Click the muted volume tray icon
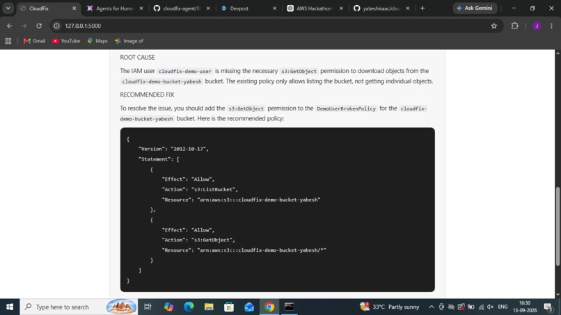 click(x=491, y=307)
